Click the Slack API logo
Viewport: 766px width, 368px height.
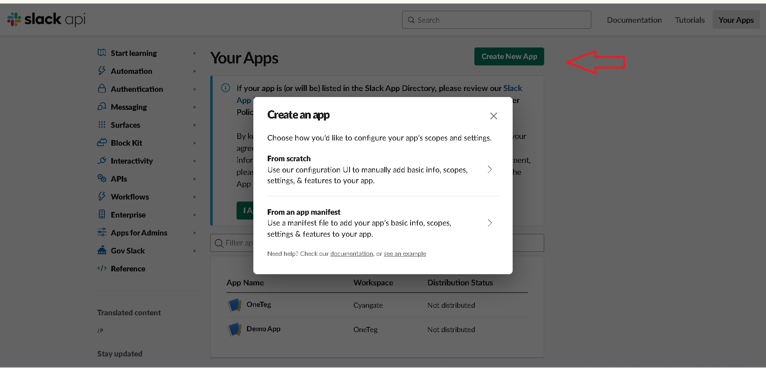(45, 19)
